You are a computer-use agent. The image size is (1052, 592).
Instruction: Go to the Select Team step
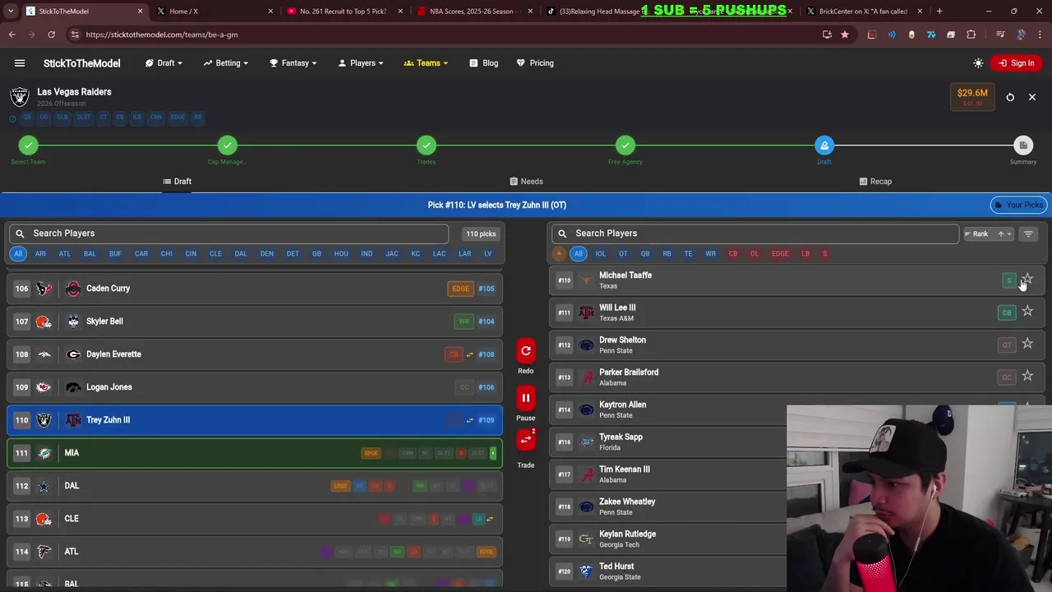pos(29,146)
